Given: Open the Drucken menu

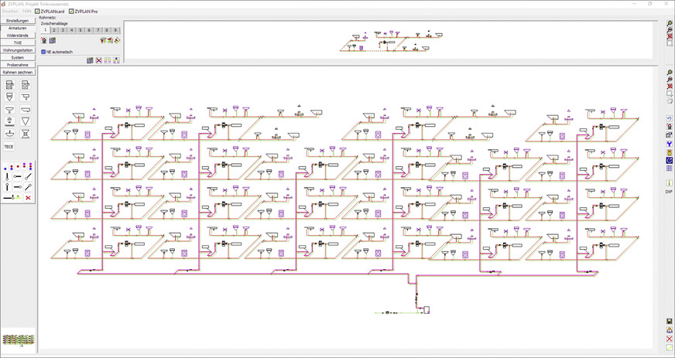Looking at the screenshot, I should pyautogui.click(x=11, y=12).
